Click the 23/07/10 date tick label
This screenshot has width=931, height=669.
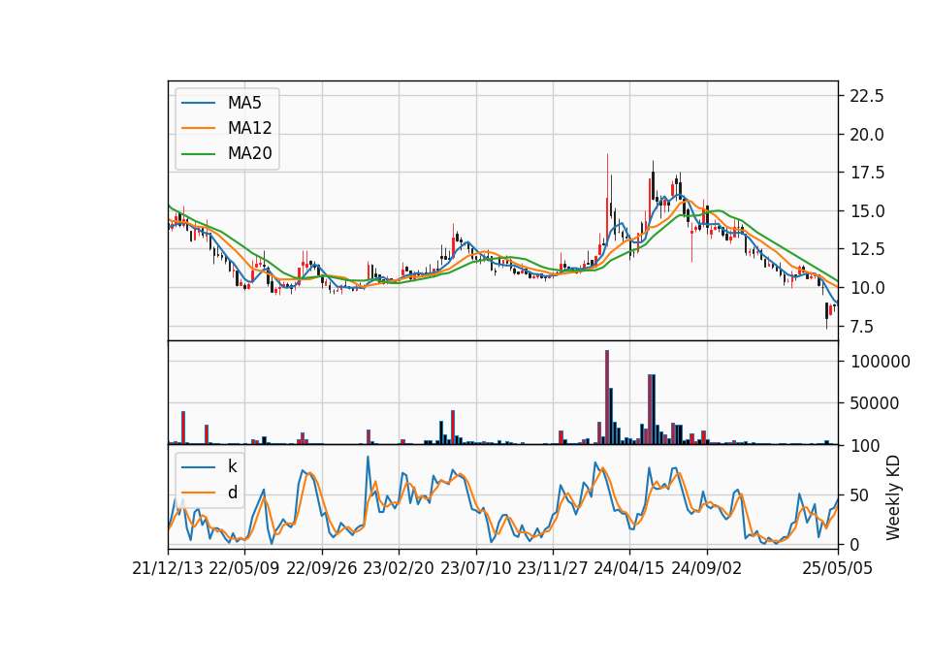(475, 568)
